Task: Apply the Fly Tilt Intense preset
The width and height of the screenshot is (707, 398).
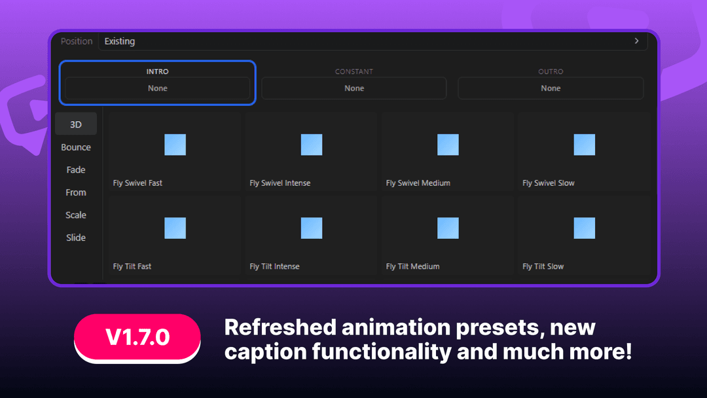Action: tap(311, 234)
